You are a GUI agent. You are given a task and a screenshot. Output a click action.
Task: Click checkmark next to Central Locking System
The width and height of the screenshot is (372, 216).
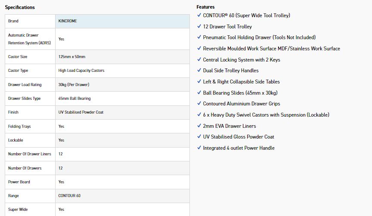coord(199,59)
